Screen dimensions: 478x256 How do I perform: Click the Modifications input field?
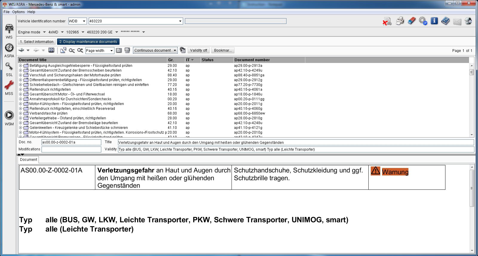click(x=71, y=149)
